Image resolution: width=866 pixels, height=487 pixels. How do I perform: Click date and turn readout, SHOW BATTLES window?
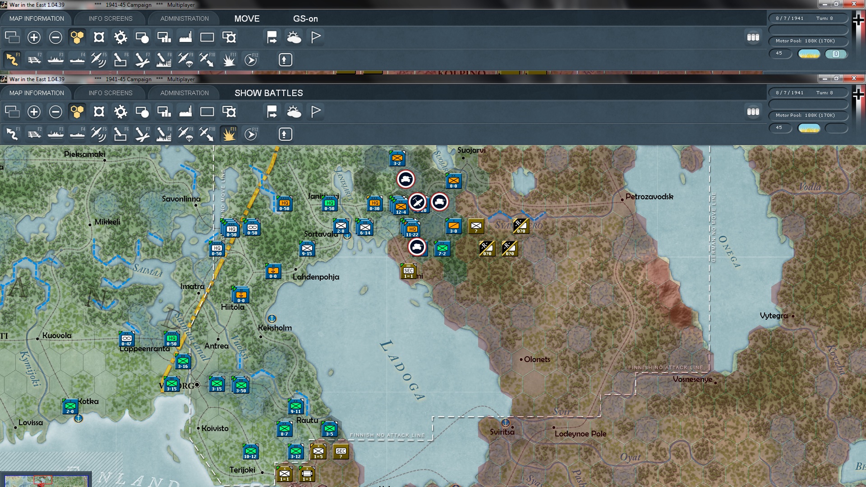pyautogui.click(x=808, y=93)
